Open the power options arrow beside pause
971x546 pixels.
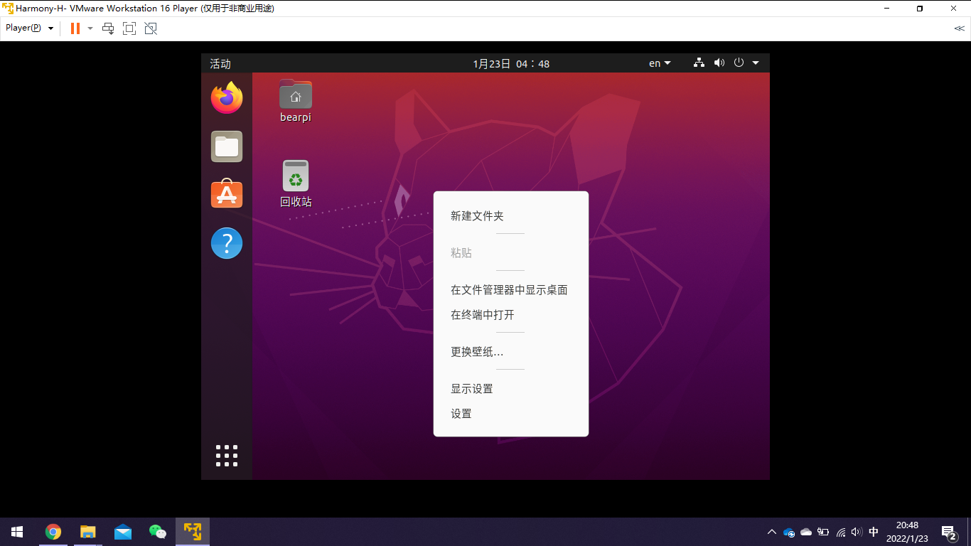(90, 28)
